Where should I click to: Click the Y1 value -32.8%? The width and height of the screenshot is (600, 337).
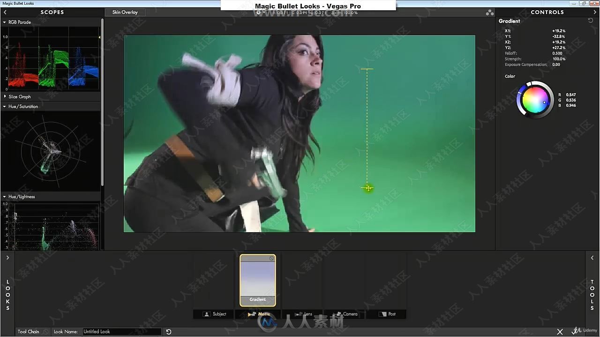558,37
